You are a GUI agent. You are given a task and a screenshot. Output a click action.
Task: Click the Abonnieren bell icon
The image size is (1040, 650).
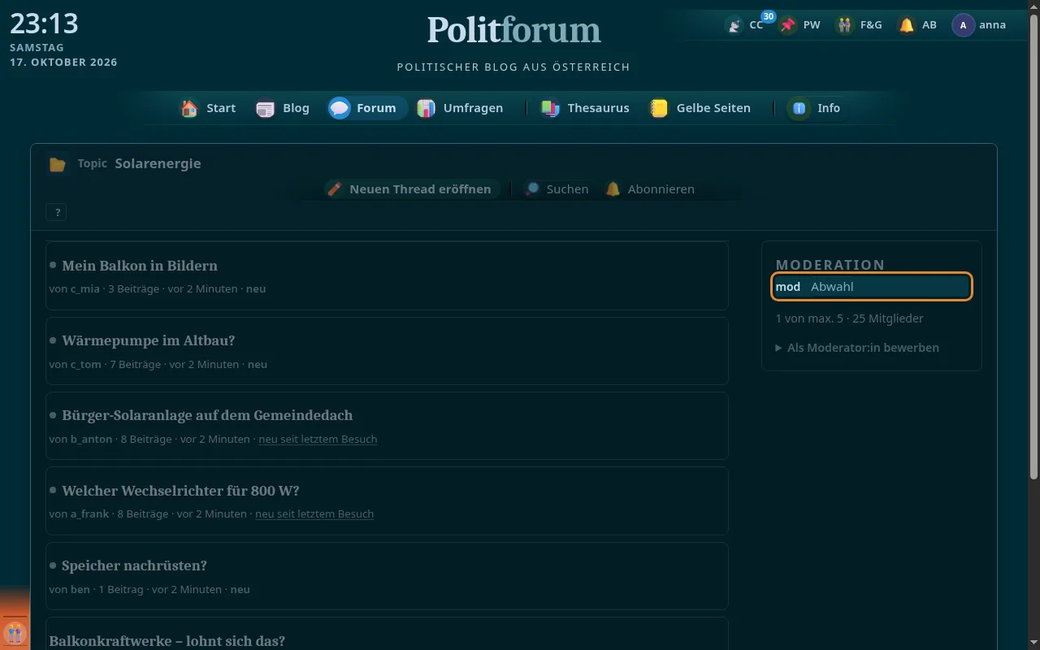pyautogui.click(x=613, y=189)
